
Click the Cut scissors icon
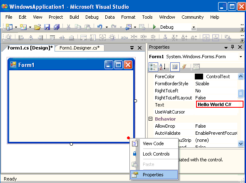pos(68,27)
